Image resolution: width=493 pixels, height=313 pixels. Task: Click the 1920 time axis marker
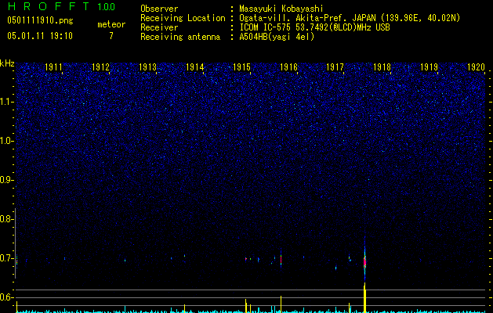[x=476, y=67]
